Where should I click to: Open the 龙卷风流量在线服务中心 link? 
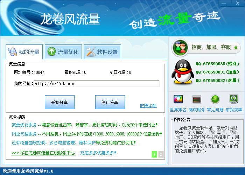[x=43, y=153]
